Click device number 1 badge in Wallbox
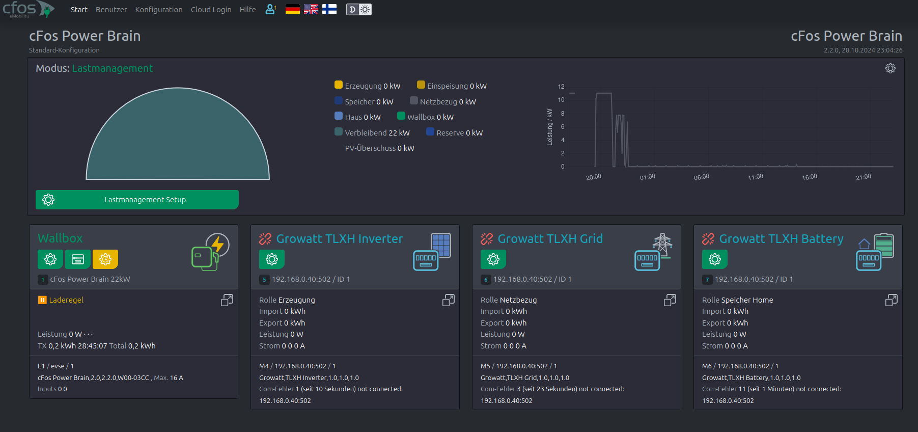The image size is (918, 432). (43, 280)
